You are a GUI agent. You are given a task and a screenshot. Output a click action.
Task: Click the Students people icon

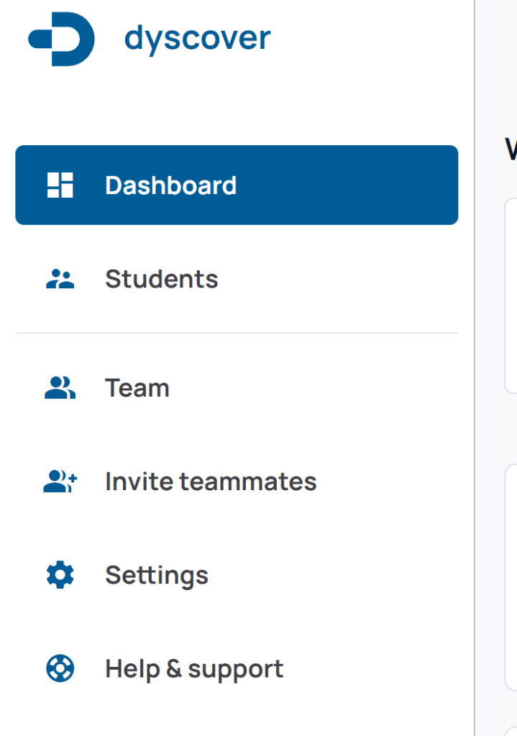60,279
